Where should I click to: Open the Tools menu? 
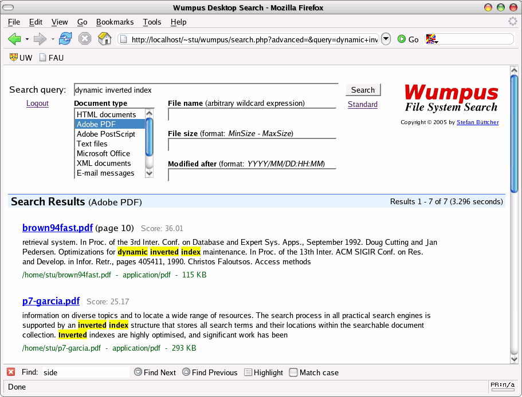(152, 22)
